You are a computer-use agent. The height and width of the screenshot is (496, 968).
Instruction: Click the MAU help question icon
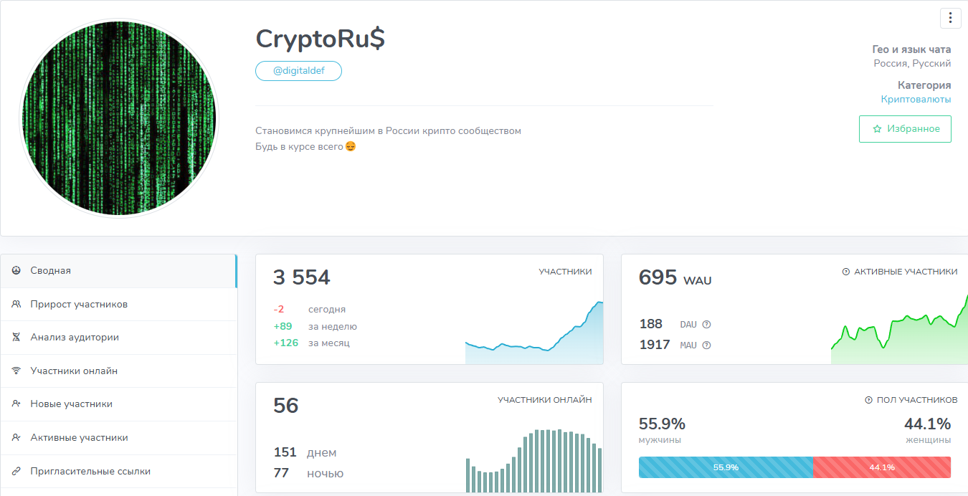[706, 345]
